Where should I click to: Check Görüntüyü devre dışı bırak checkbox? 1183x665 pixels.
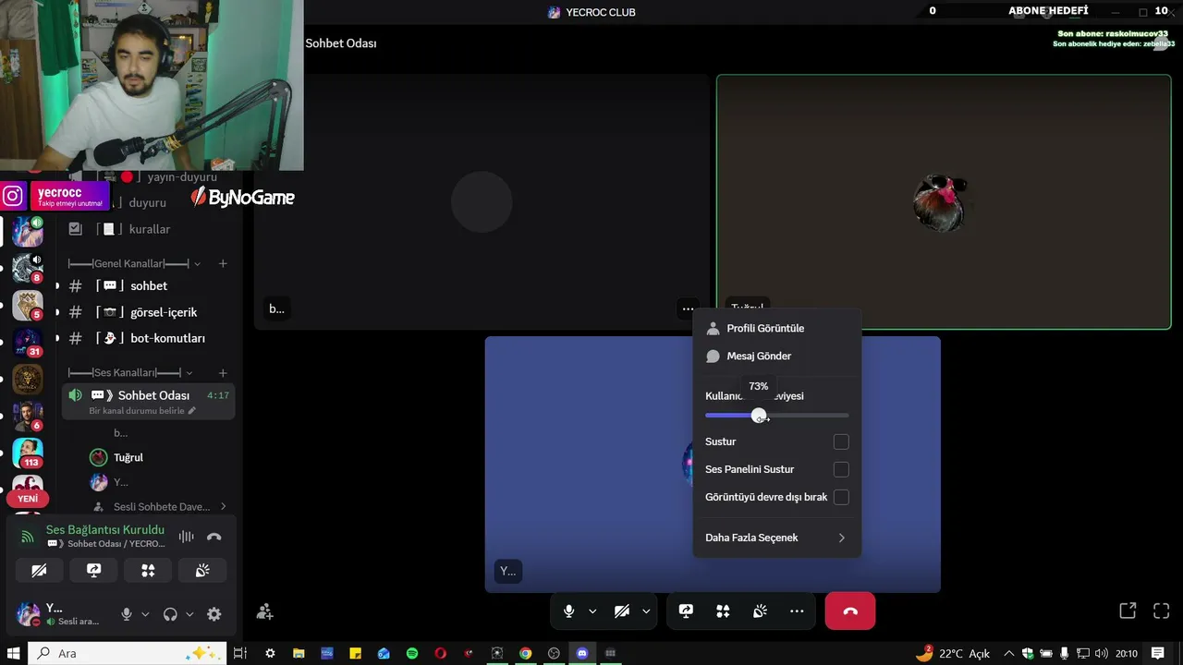[x=841, y=497]
